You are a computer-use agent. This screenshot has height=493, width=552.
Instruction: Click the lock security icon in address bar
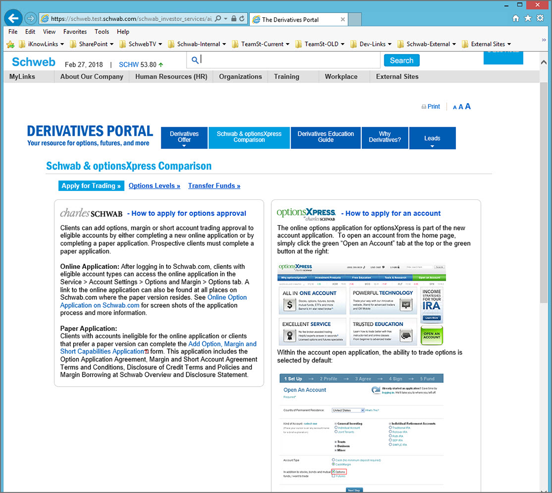(x=233, y=18)
